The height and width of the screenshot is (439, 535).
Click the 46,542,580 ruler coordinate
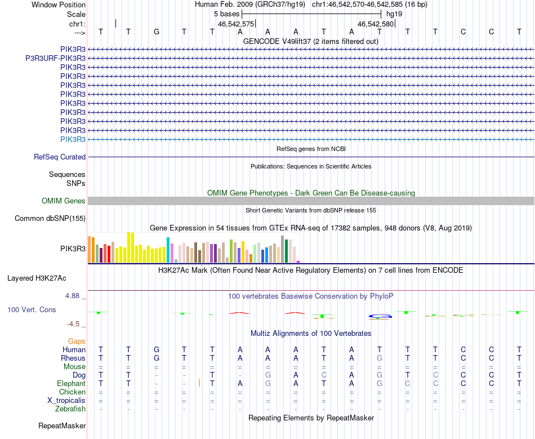tap(376, 24)
